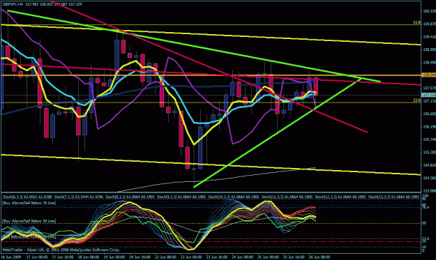Screen dimensions: 436x260
Task: Click the 26 Jun 08:00 time label
Action: tap(320, 257)
